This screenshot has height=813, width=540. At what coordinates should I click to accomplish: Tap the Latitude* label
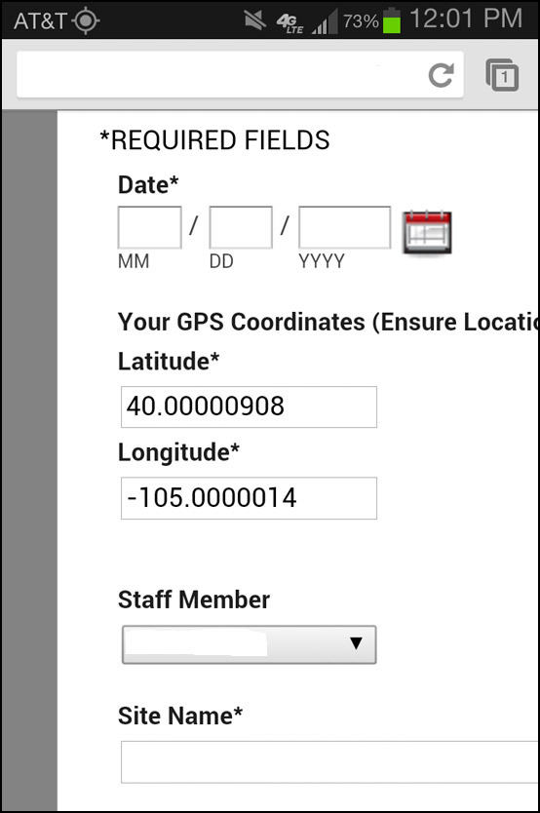169,361
